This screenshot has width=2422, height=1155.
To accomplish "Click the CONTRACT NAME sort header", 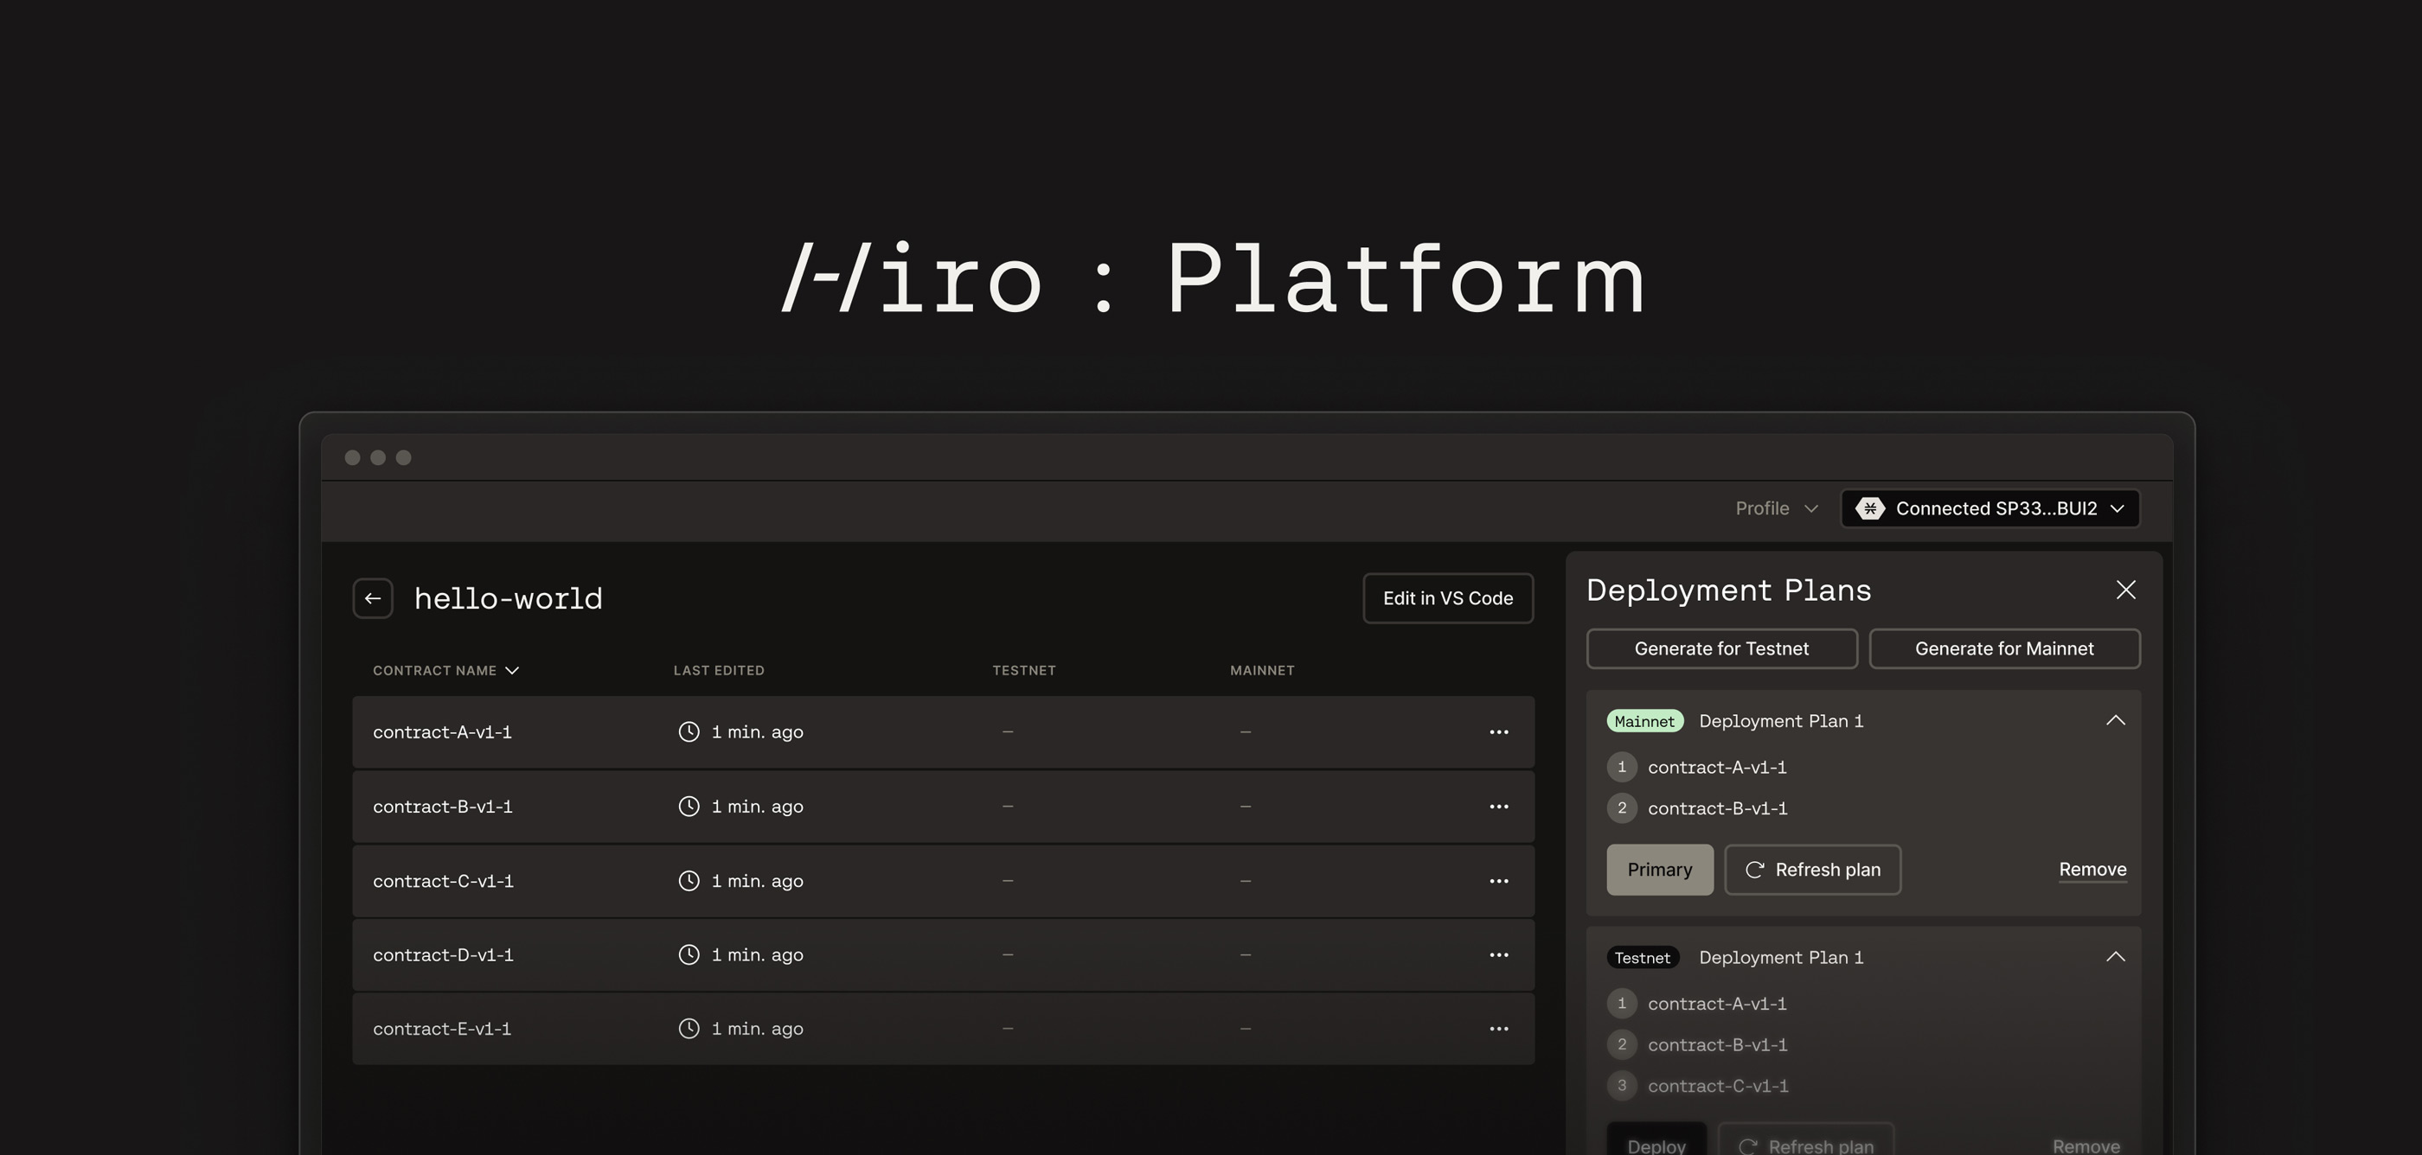I will [443, 670].
